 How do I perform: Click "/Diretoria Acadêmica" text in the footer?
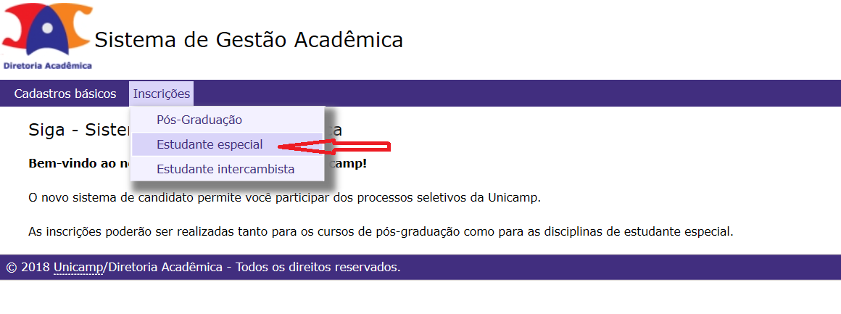pos(163,267)
